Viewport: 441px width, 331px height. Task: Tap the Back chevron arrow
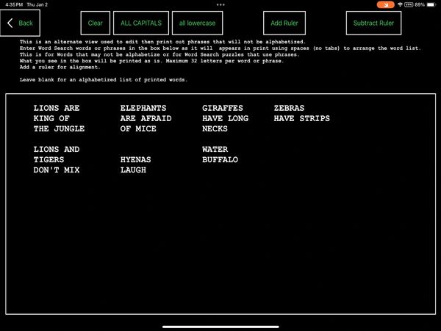point(10,23)
